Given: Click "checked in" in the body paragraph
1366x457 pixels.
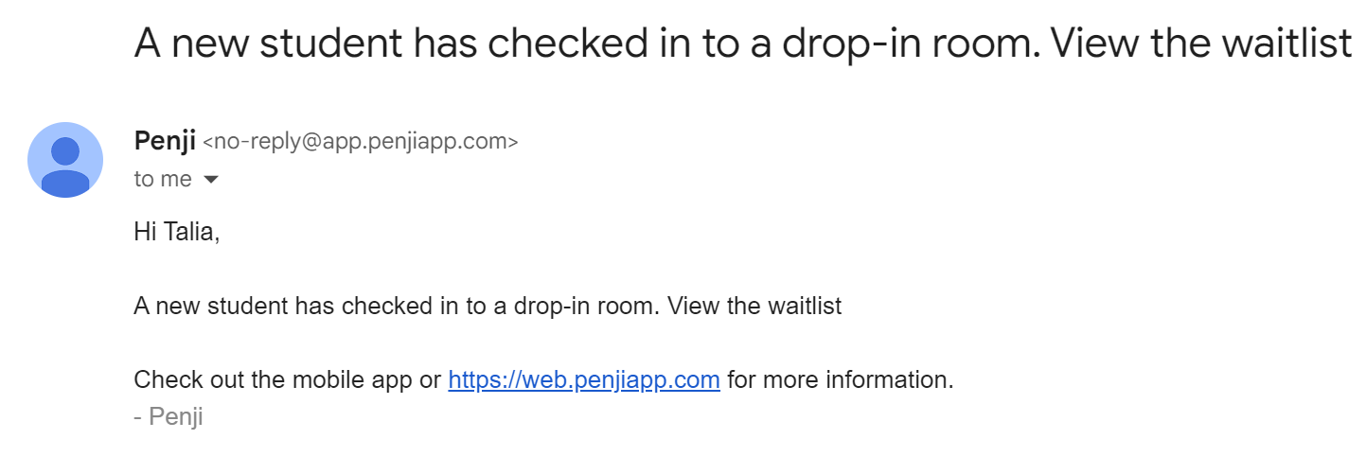Looking at the screenshot, I should pyautogui.click(x=398, y=307).
